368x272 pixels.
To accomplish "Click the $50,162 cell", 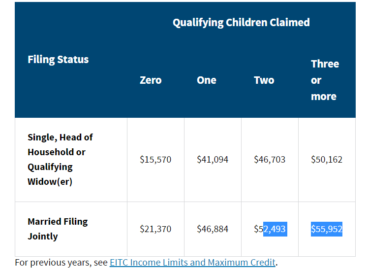I will 327,160.
